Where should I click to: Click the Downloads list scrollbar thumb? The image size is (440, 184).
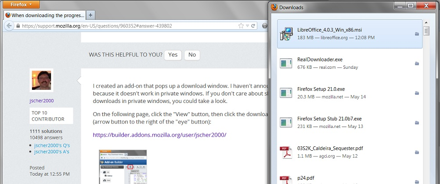click(x=426, y=31)
